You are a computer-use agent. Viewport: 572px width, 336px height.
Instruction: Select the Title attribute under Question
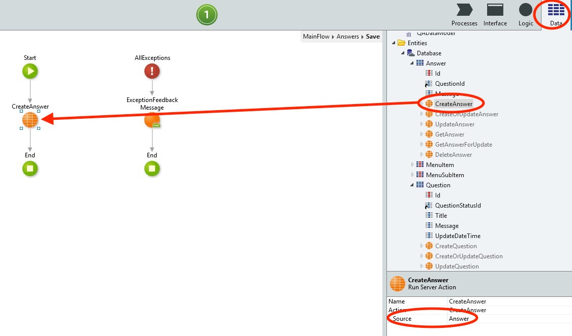tap(441, 216)
